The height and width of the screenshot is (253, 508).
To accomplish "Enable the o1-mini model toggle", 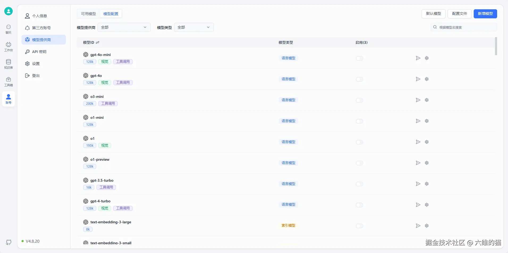I will 359,121.
